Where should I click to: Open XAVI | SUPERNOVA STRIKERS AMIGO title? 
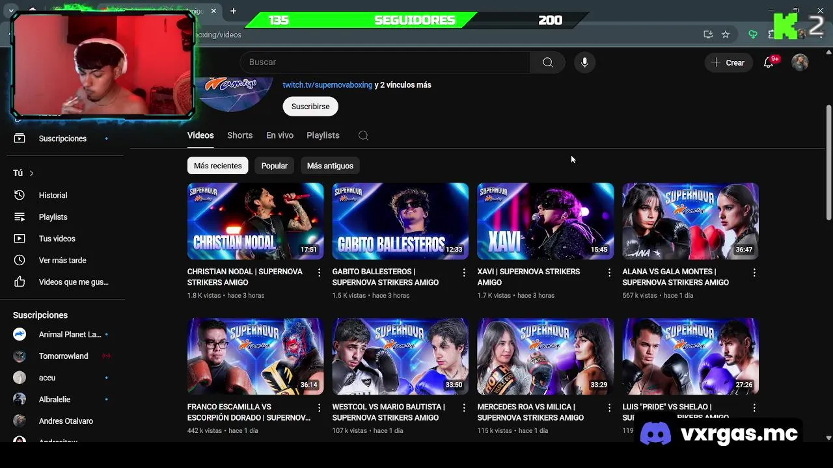tap(528, 277)
